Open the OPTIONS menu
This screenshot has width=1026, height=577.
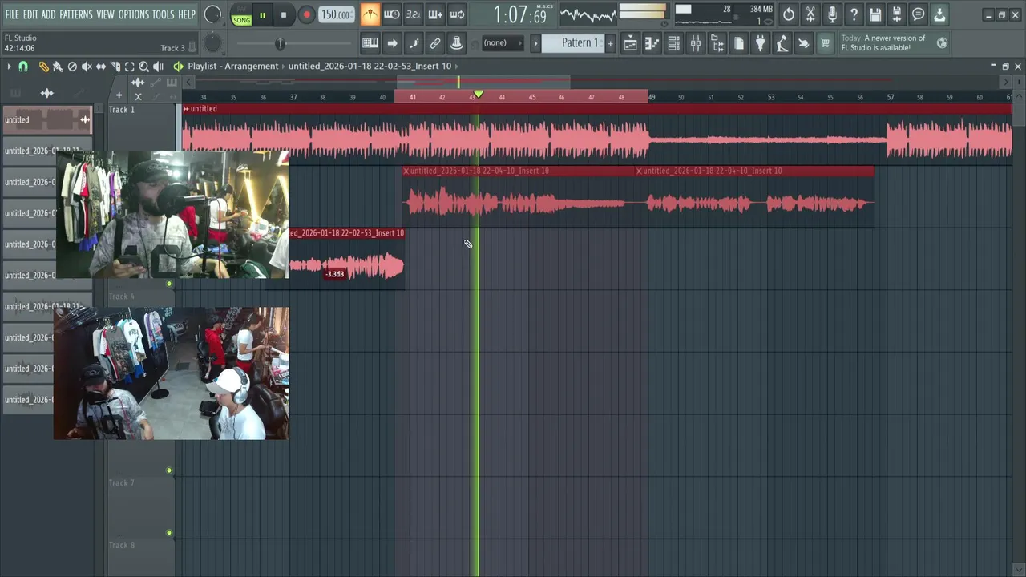pos(134,14)
